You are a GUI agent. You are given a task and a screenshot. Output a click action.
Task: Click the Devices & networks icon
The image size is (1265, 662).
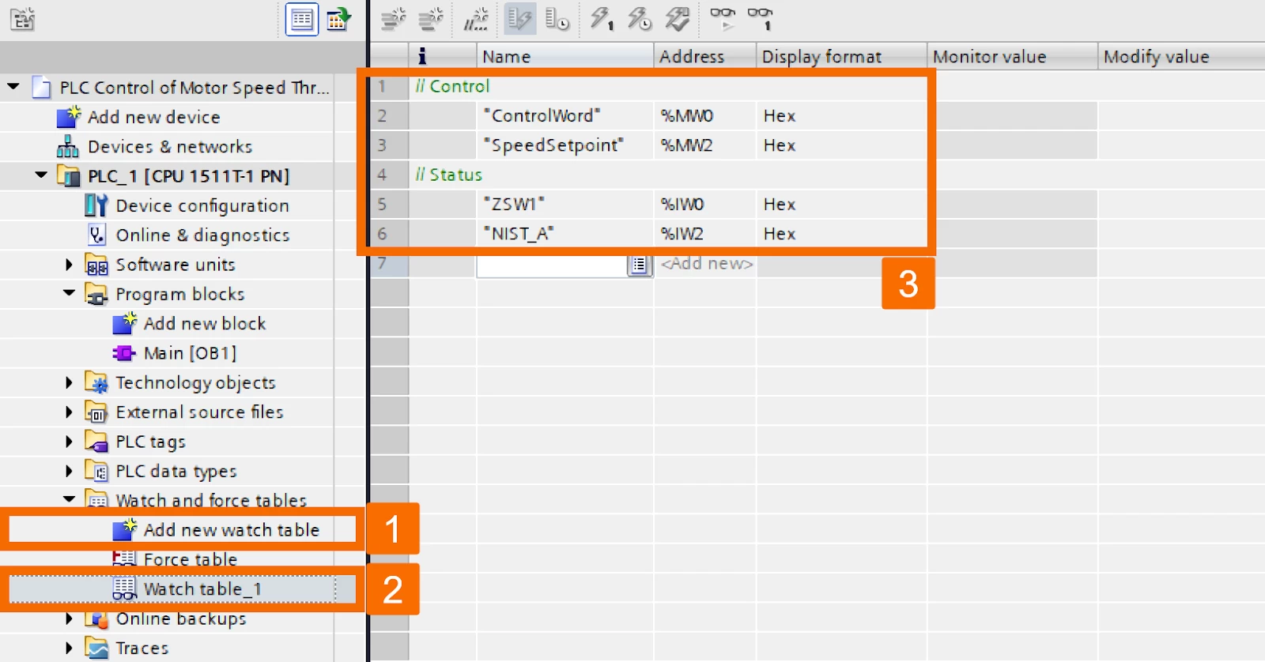point(68,146)
